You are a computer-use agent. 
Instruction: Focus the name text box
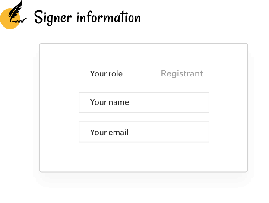[x=144, y=102]
